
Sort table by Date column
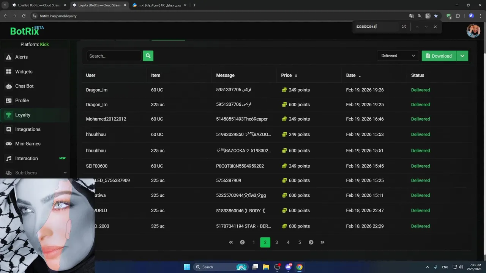click(353, 75)
